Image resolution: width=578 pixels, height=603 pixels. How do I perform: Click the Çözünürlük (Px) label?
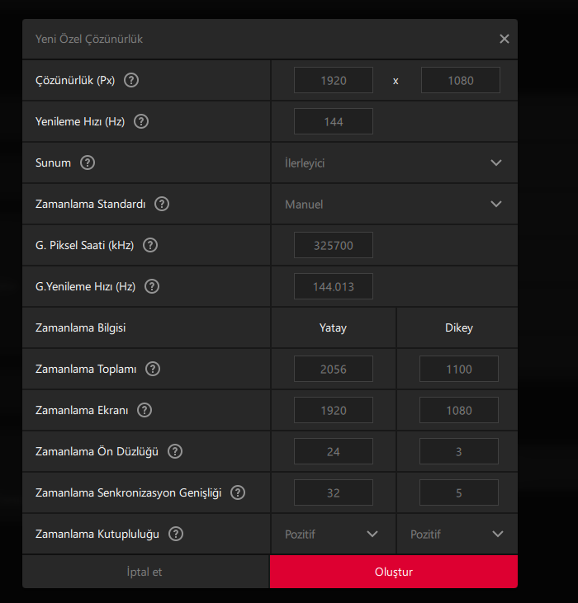[75, 80]
